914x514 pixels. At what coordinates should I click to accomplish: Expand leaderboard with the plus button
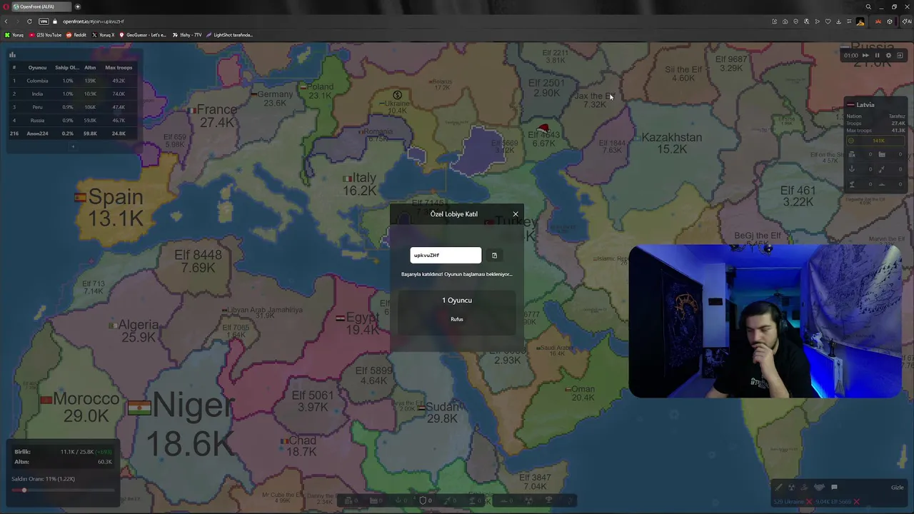72,146
